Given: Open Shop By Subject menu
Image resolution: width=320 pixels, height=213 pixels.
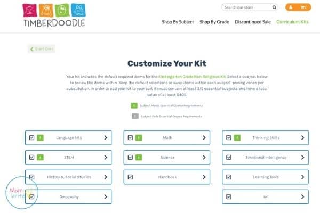Looking at the screenshot, I should coord(178,22).
